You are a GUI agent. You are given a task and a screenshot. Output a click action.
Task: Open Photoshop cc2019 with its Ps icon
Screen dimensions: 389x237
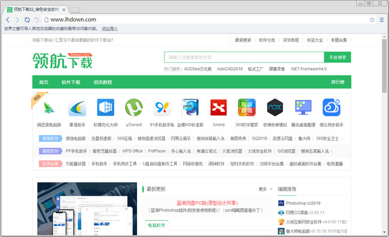pyautogui.click(x=281, y=203)
